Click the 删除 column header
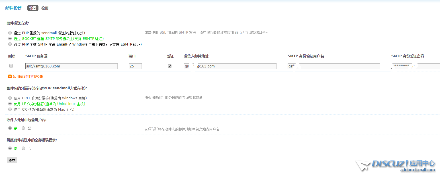Screen dimensions: 440x177 12,56
